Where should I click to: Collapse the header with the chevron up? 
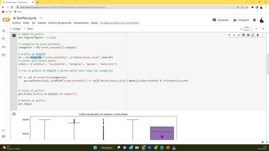point(264,29)
